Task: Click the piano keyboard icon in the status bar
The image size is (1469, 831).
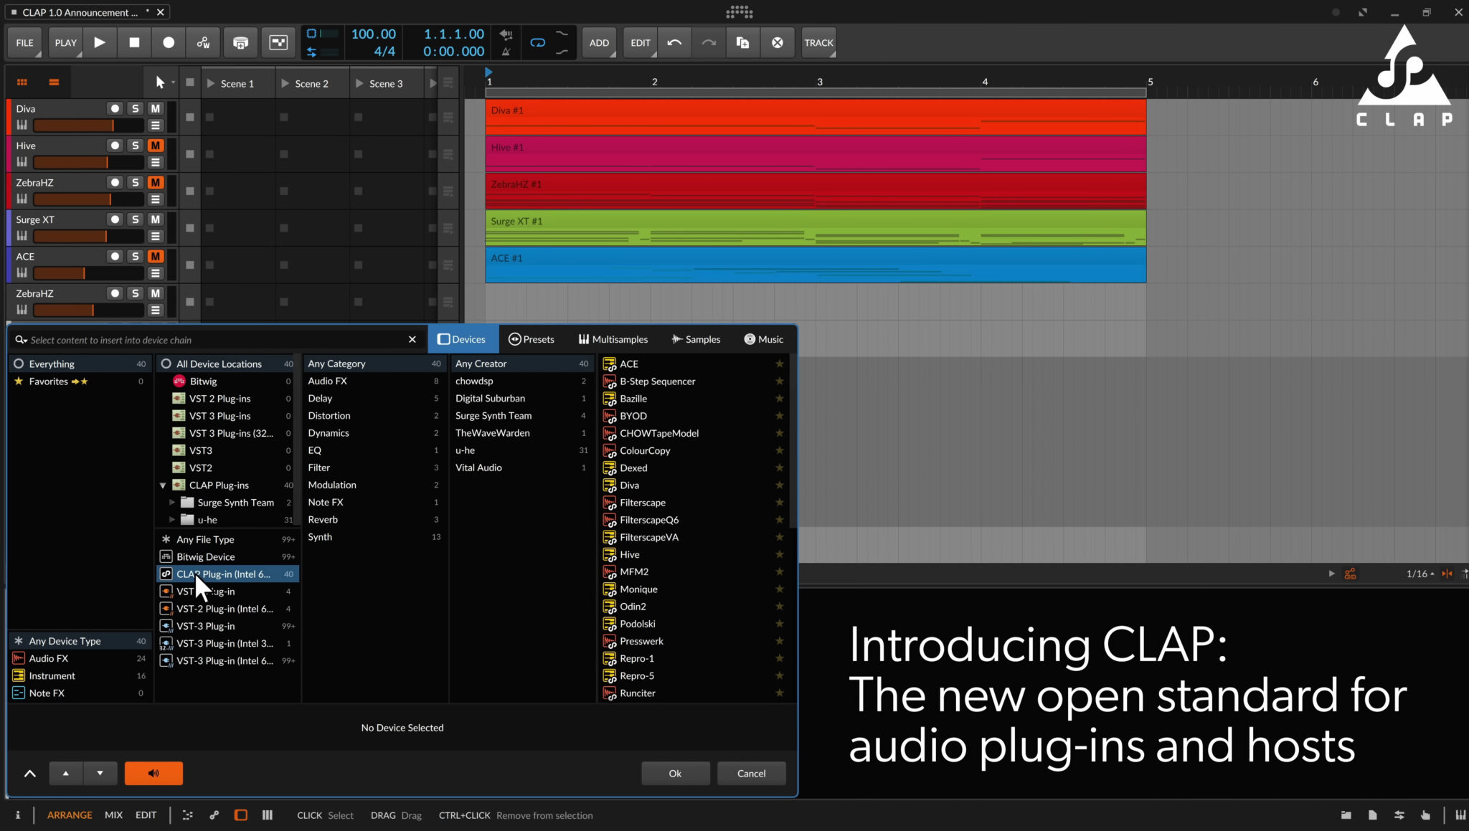Action: pyautogui.click(x=1461, y=815)
